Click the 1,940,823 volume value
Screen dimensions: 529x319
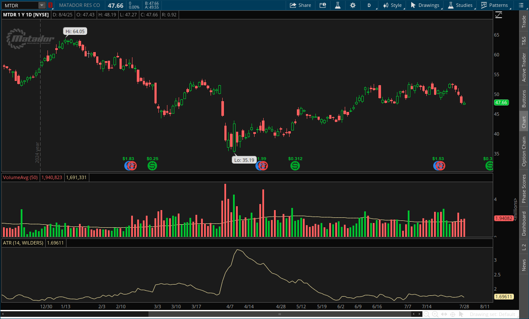point(52,177)
